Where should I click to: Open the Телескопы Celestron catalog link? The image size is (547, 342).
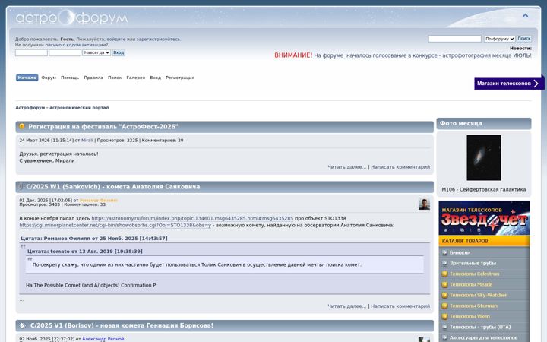pos(474,274)
